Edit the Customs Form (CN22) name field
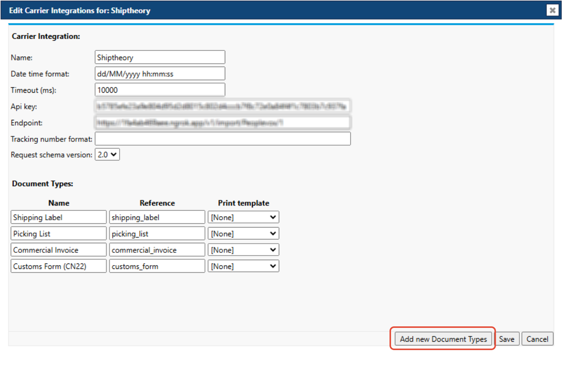The height and width of the screenshot is (375, 563). coord(59,266)
